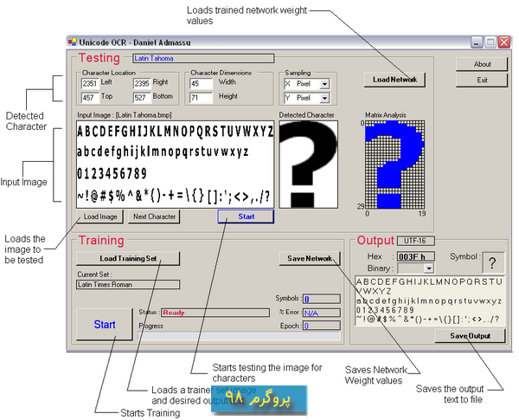The image size is (519, 420).
Task: Start training with the large Start button
Action: point(104,324)
